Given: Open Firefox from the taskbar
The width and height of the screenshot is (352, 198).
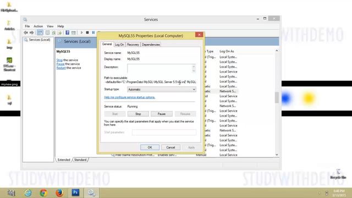Looking at the screenshot, I should 59,193.
